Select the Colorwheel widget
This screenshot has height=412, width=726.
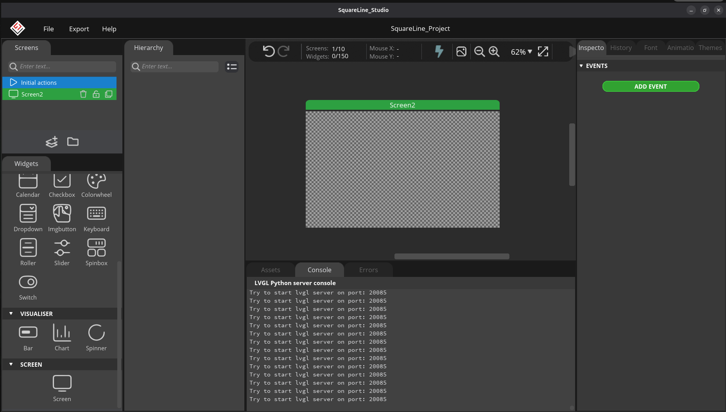(x=96, y=185)
